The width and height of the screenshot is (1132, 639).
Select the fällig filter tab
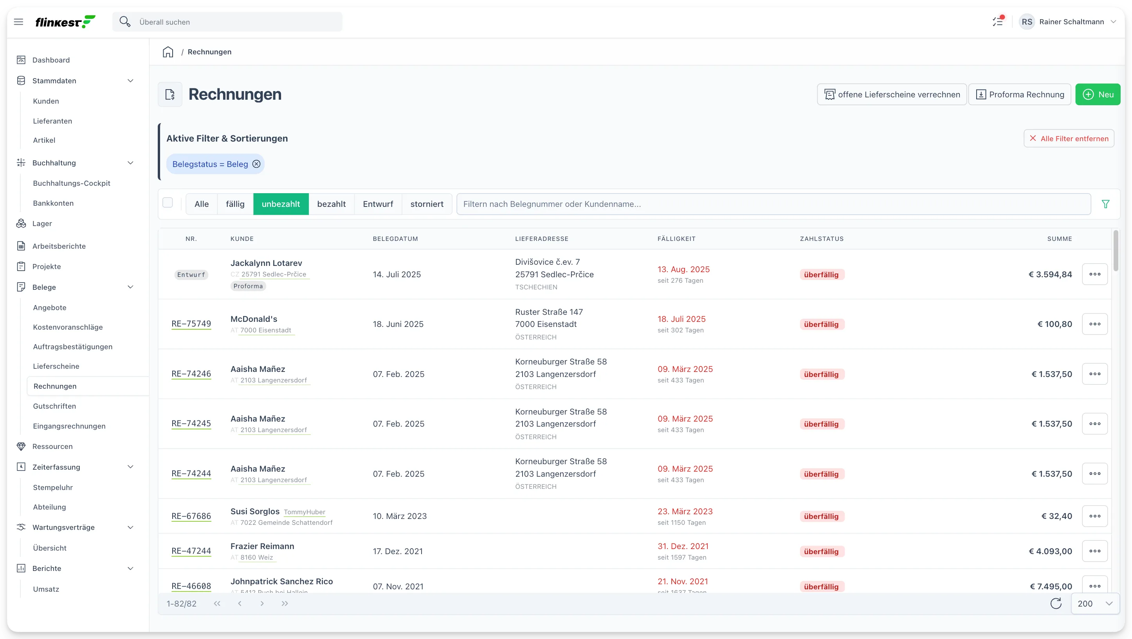tap(235, 204)
